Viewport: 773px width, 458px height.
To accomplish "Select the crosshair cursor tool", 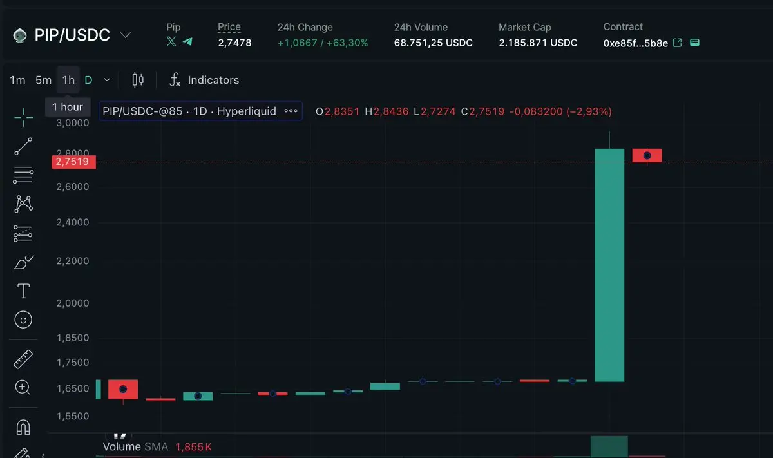I will click(23, 117).
